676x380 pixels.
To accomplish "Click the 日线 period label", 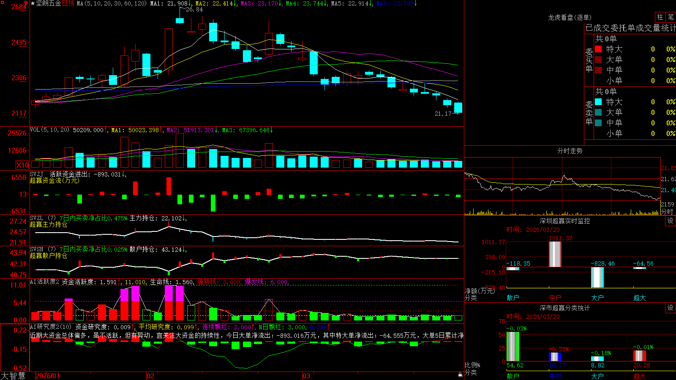I will point(68,3).
